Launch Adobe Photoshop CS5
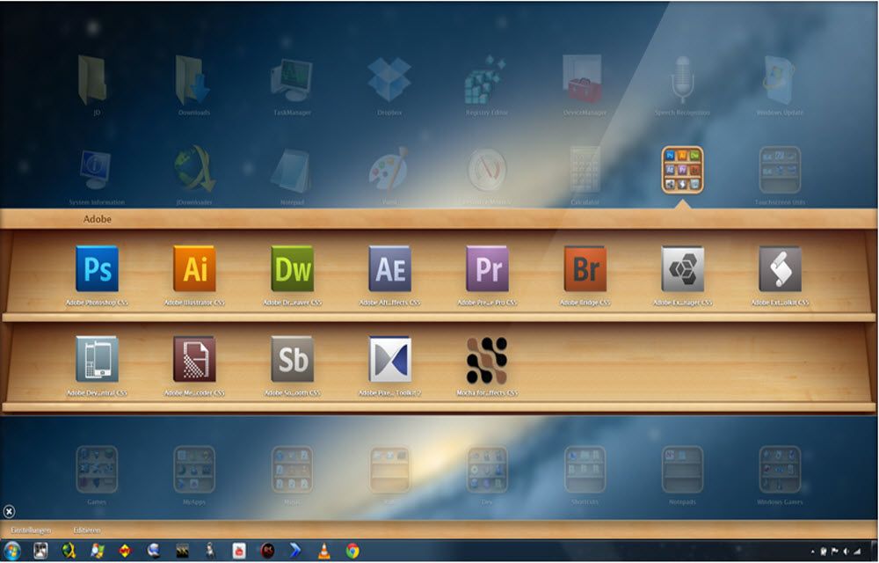The height and width of the screenshot is (563, 879). point(97,268)
